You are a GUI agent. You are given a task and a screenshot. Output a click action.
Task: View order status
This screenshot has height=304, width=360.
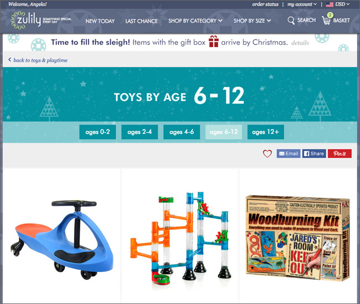[265, 4]
